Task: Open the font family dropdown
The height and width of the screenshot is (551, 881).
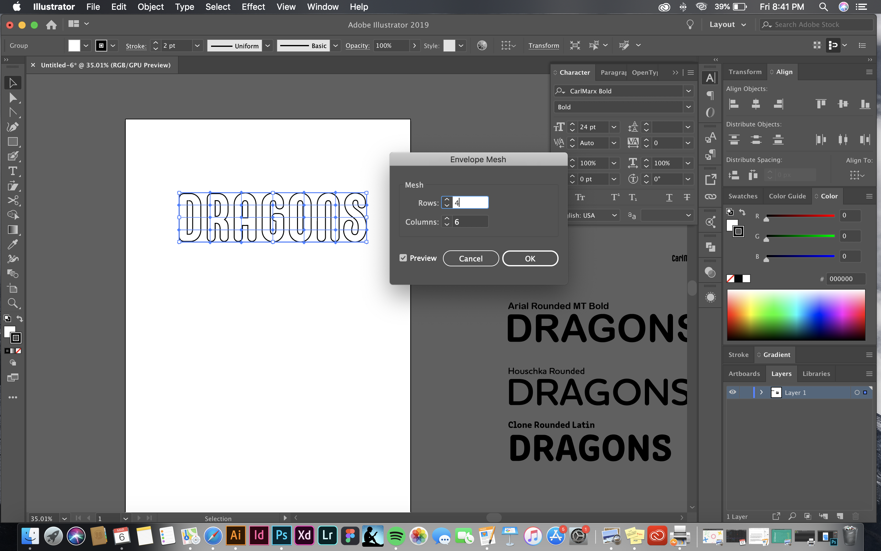Action: tap(688, 91)
